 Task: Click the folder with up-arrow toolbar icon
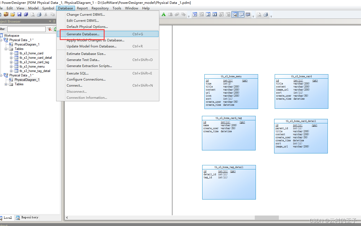[170, 14]
